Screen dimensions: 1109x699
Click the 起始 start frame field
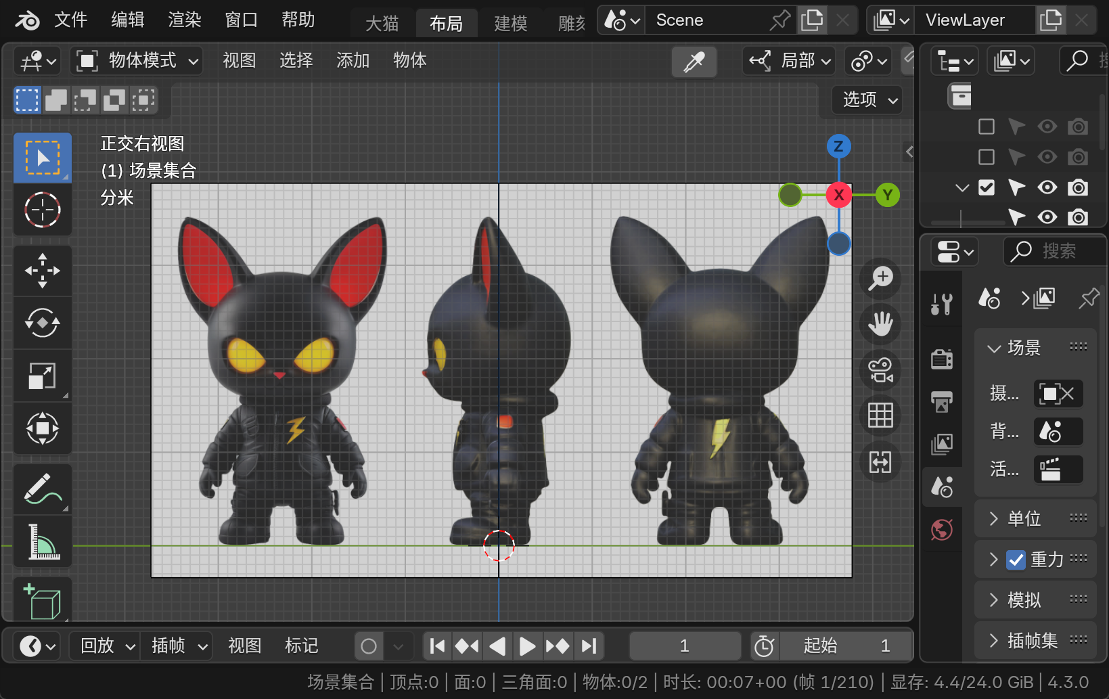[846, 646]
